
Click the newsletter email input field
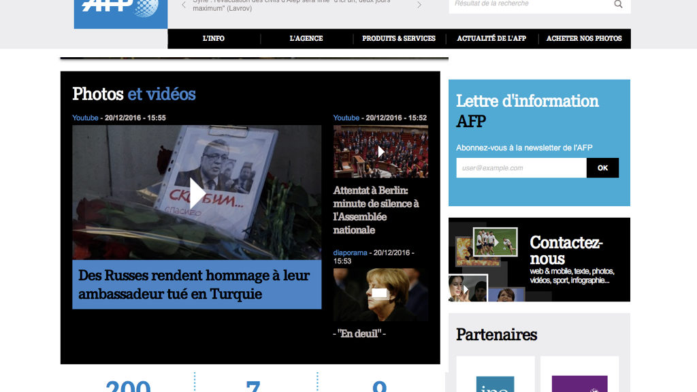pos(521,168)
